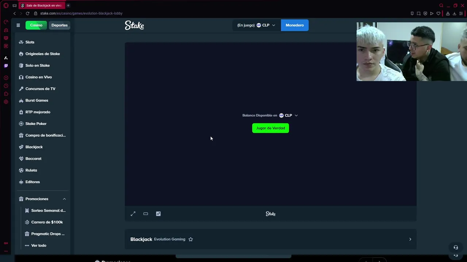Screen dimensions: 467x262
Task: Open Aria AI sidebar icon
Action: 6,58
